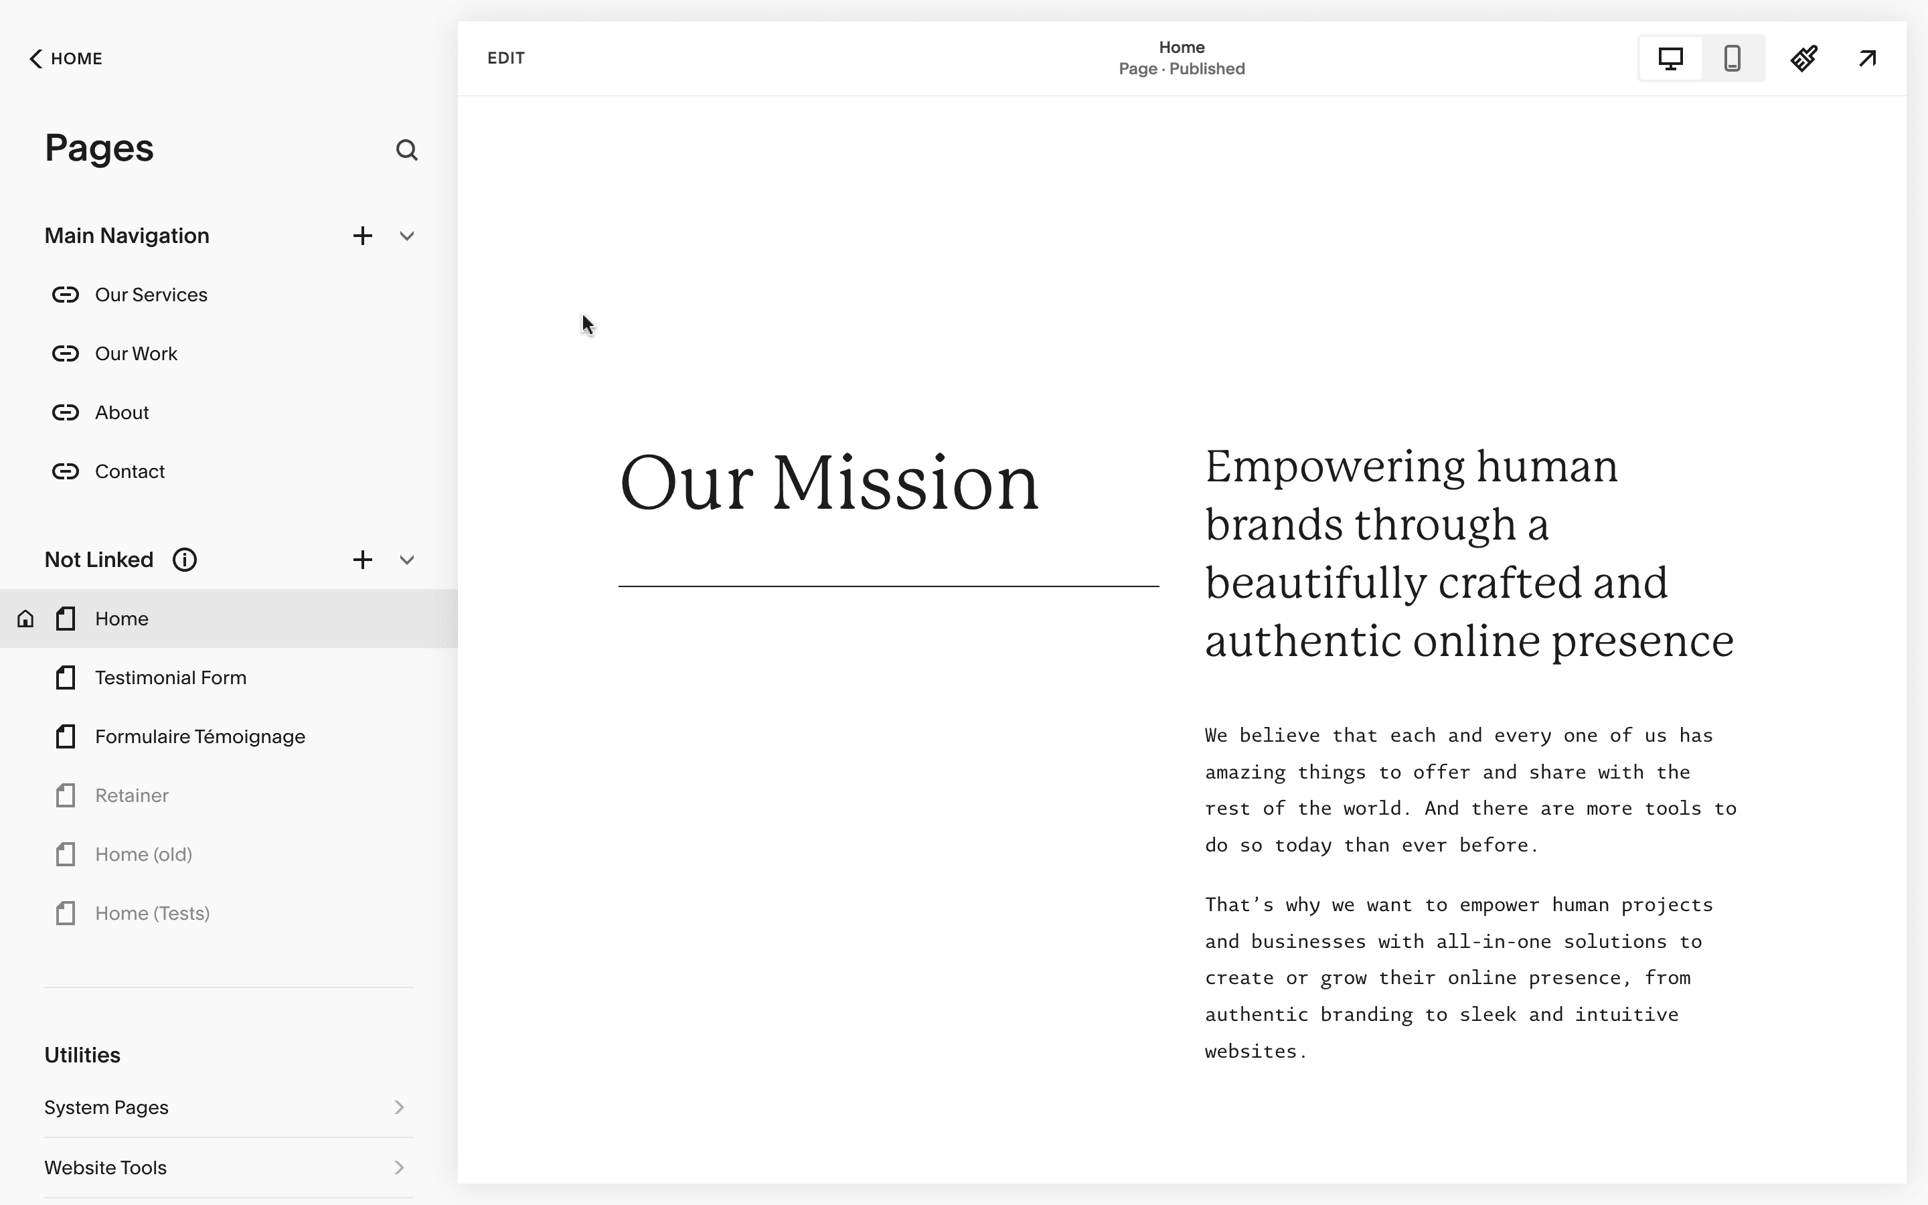Select the Our Services navigation item
This screenshot has height=1205, width=1928.
(151, 295)
